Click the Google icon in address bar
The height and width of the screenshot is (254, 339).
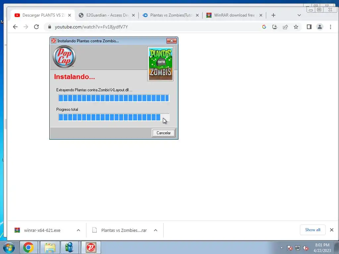(264, 27)
